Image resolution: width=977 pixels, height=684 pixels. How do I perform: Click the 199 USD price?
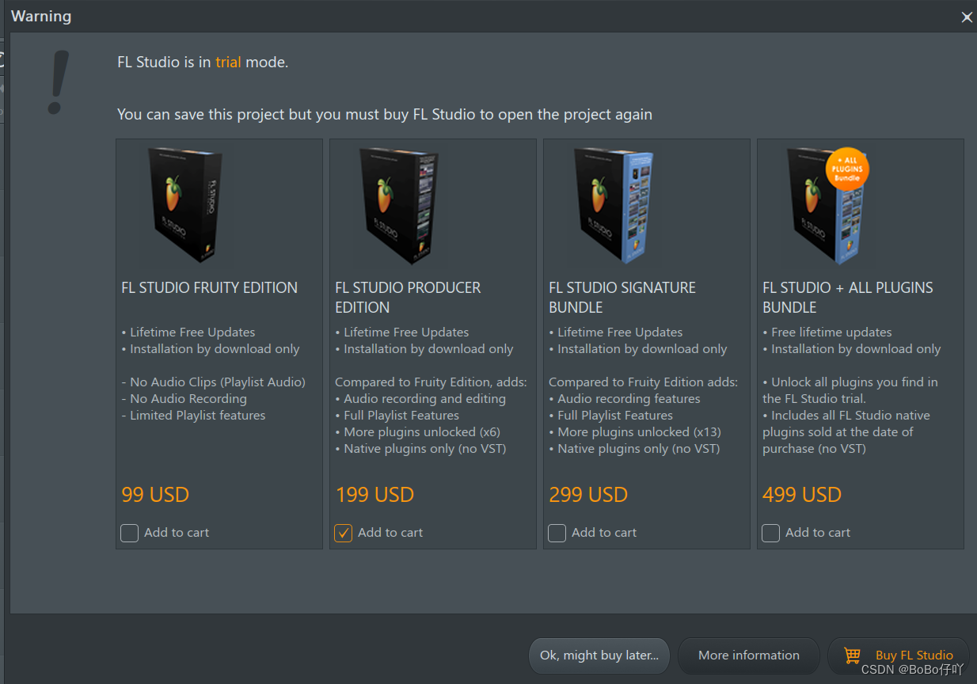coord(374,495)
